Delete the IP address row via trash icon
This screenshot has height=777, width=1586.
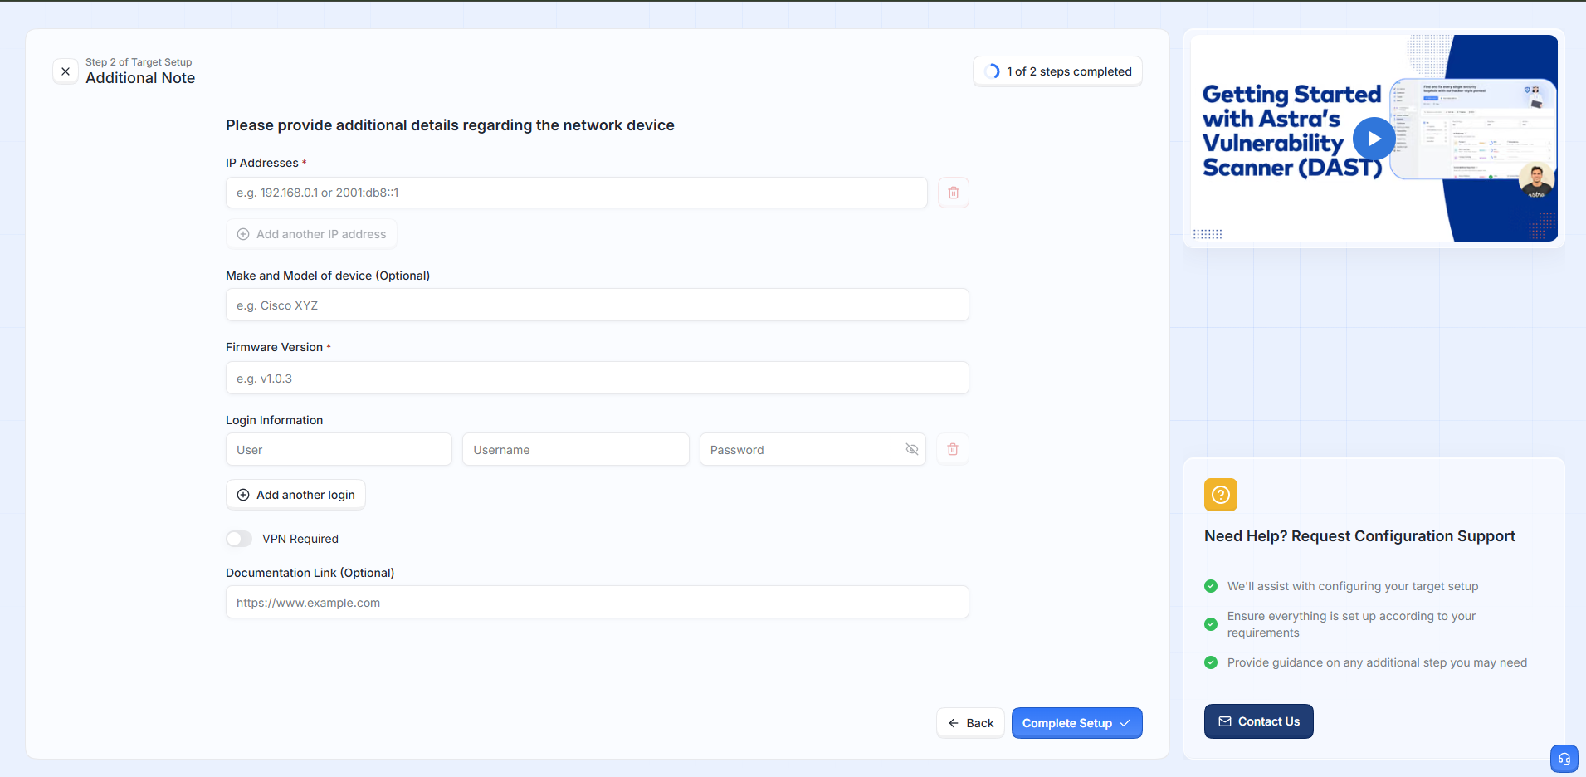(x=954, y=193)
